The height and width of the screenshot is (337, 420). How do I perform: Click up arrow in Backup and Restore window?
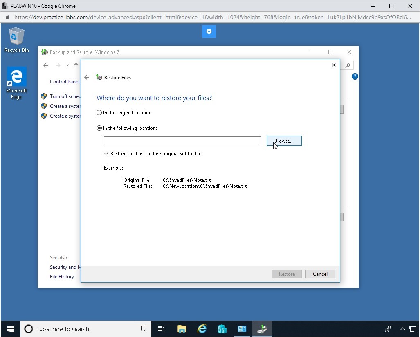coord(76,65)
